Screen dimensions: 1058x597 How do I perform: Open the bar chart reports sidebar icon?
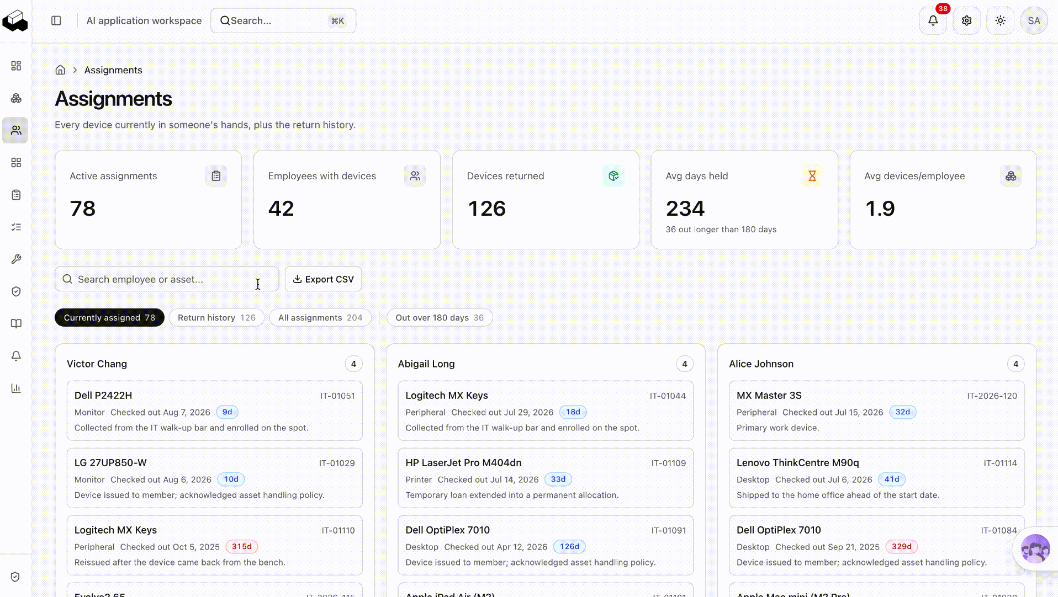point(16,388)
